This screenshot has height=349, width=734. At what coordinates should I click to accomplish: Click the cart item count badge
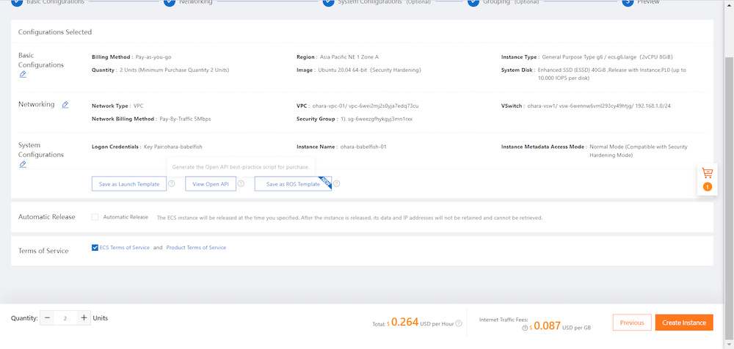click(708, 187)
